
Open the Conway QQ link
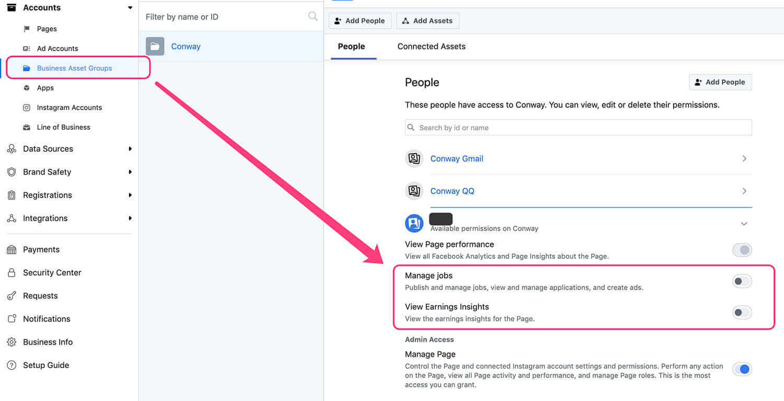(x=452, y=191)
